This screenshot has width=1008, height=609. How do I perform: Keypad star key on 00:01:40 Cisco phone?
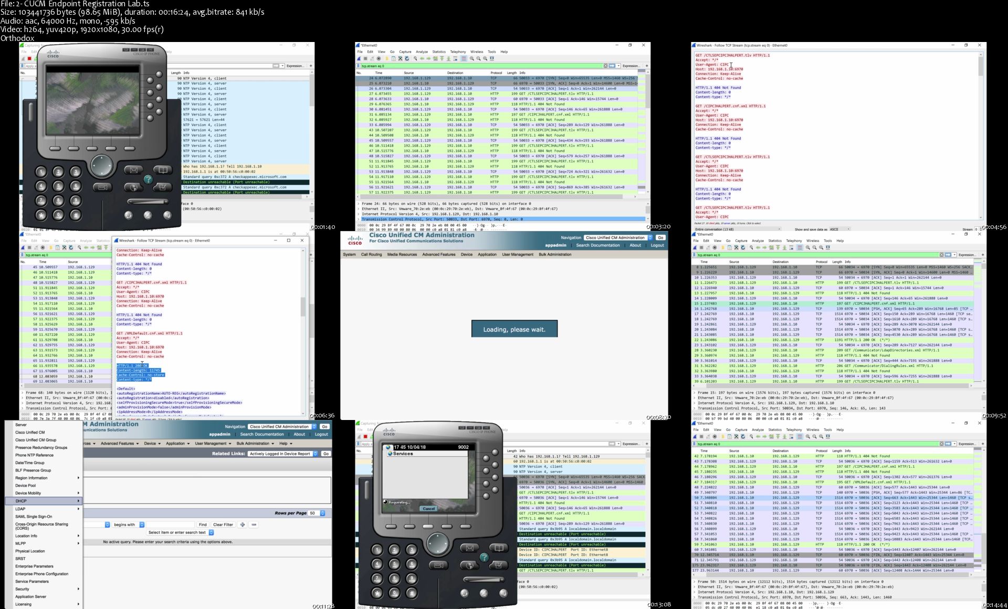point(41,215)
